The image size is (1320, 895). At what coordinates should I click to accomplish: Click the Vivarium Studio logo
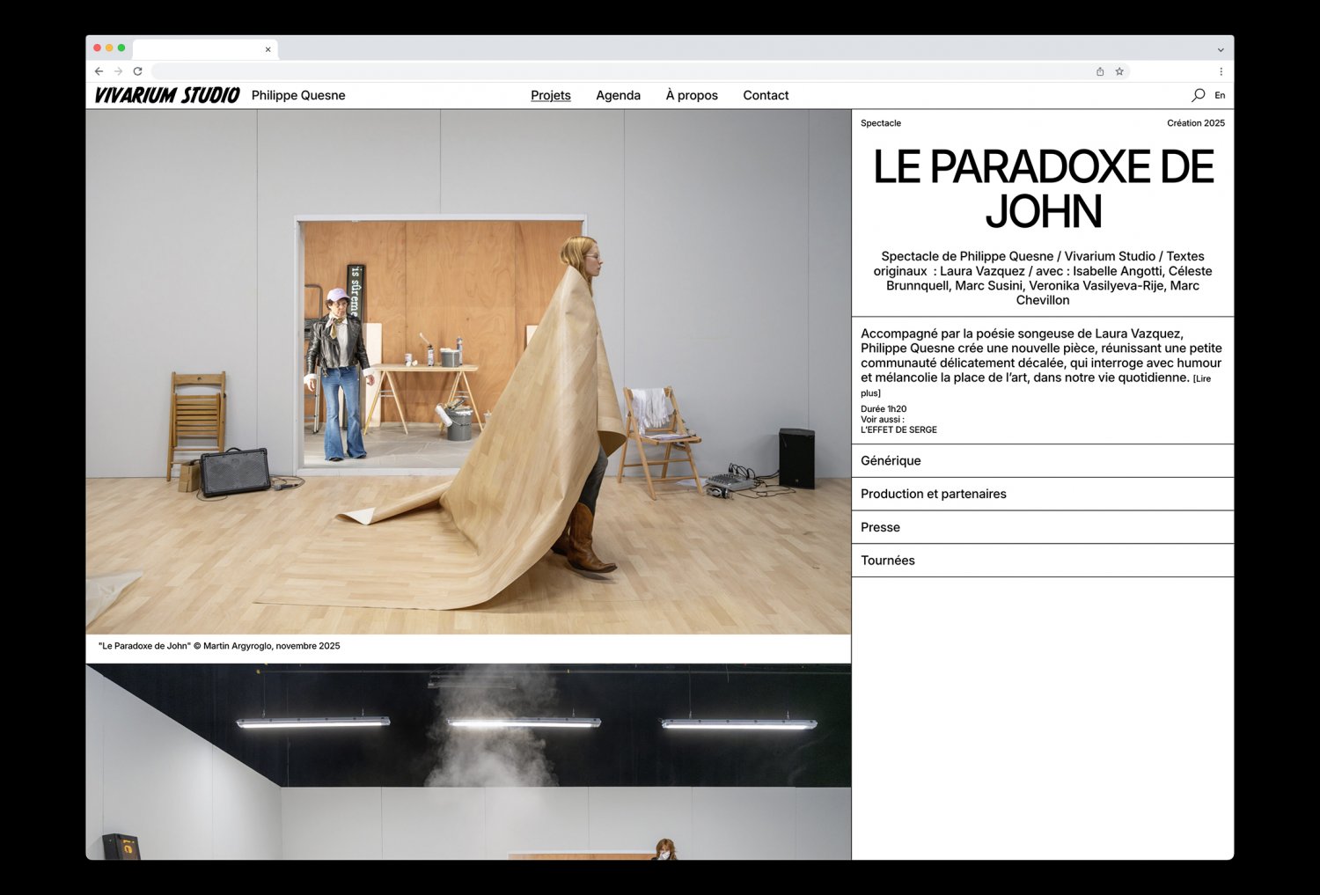coord(166,95)
